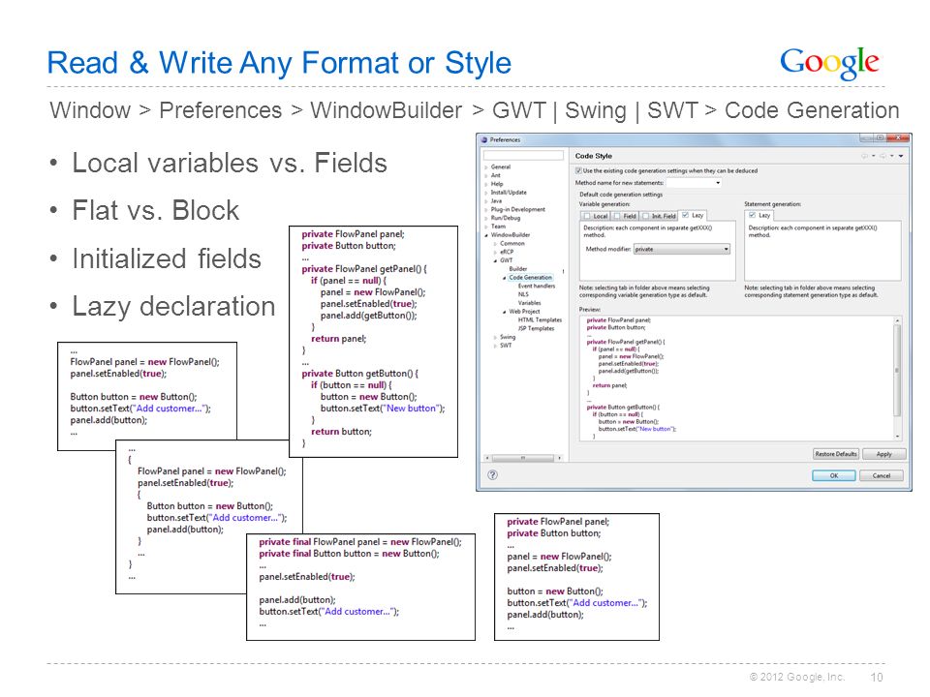Select the Run/Debug preferences item
The height and width of the screenshot is (697, 930).
click(506, 218)
